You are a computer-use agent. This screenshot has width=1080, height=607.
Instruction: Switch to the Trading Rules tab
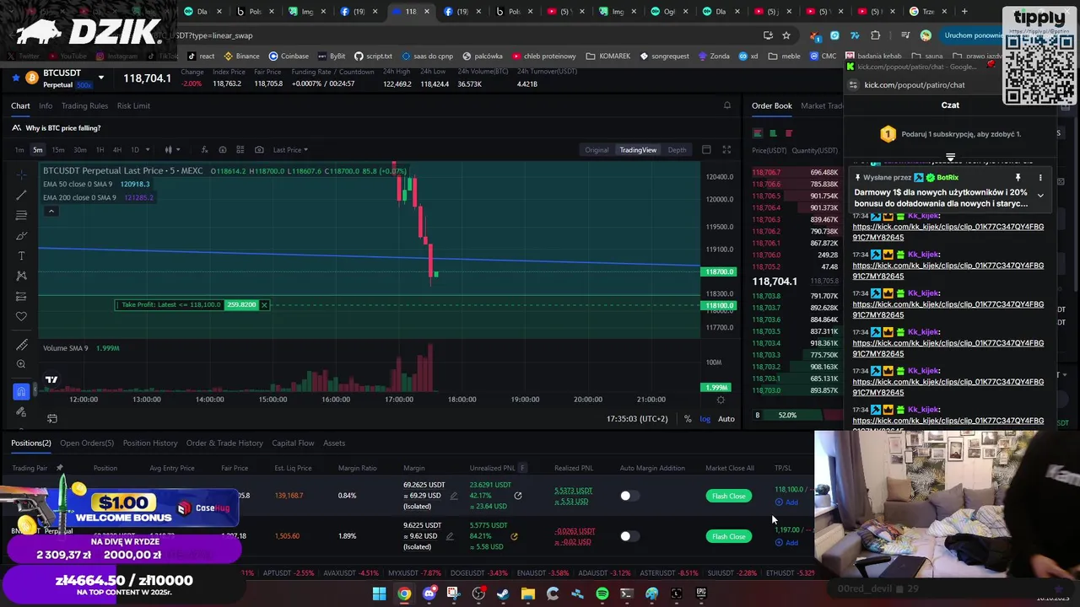click(x=84, y=105)
